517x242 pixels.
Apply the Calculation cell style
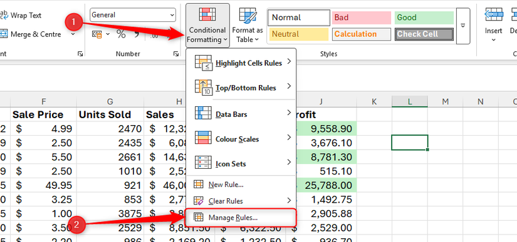point(362,34)
